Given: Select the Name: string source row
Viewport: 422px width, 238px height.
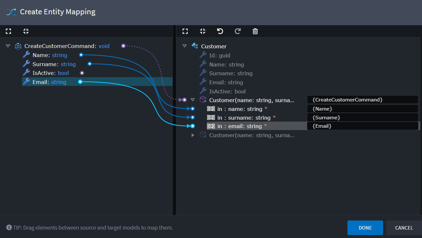Looking at the screenshot, I should point(50,55).
